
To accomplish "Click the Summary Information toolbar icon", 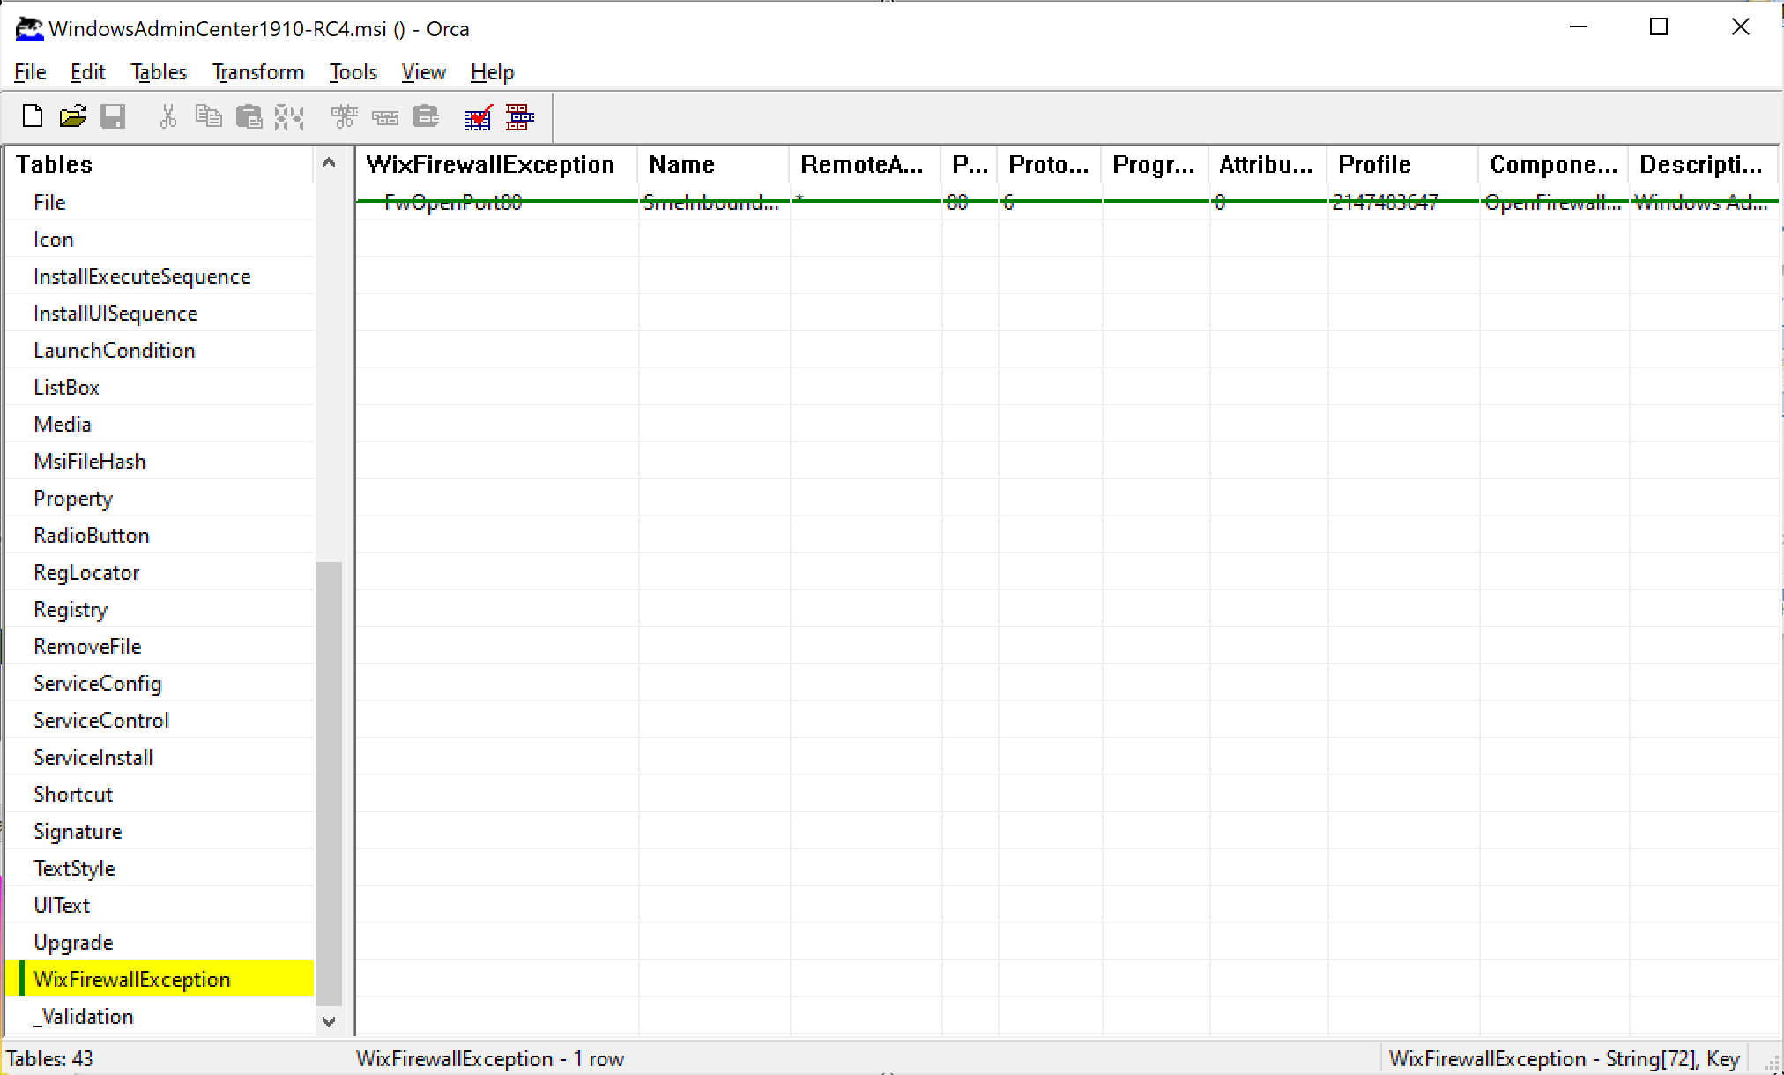I will pyautogui.click(x=520, y=116).
